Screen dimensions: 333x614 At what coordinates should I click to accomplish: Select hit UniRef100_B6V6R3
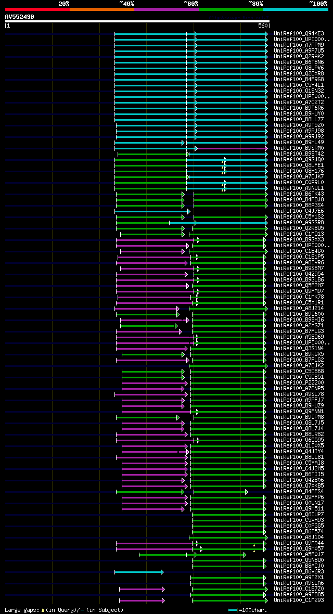click(299, 571)
